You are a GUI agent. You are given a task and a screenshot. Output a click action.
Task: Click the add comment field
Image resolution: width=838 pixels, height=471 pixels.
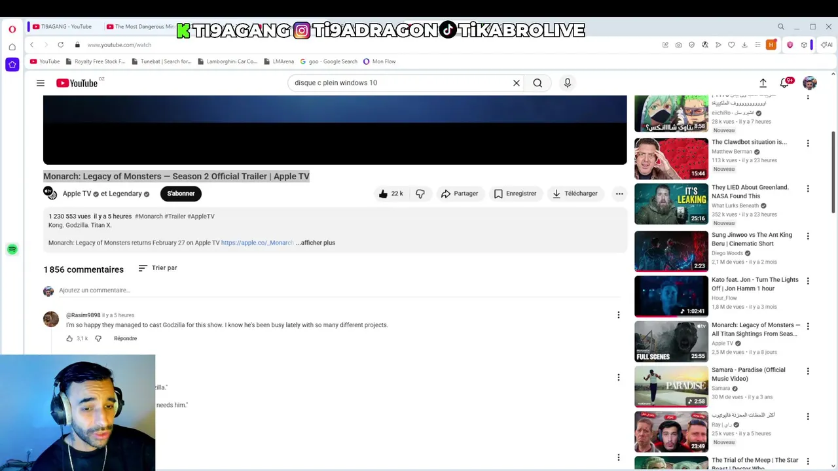click(x=340, y=290)
